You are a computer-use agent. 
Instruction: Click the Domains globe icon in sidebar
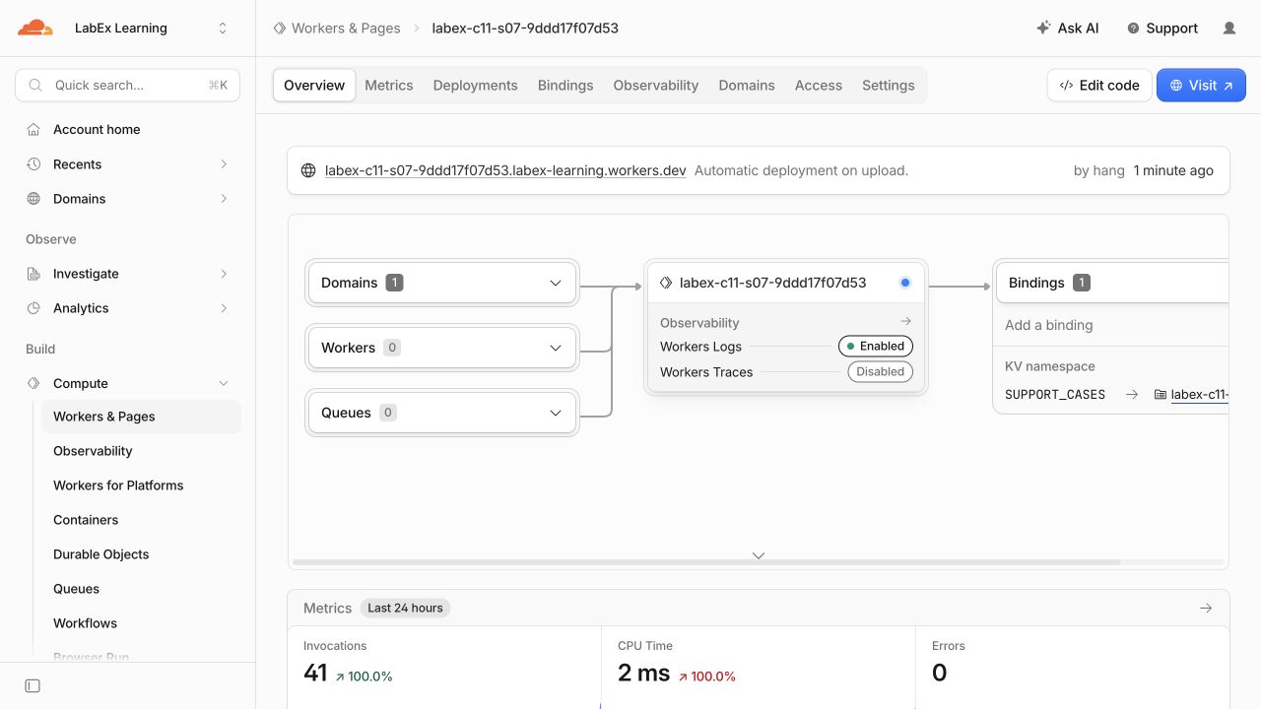(33, 199)
